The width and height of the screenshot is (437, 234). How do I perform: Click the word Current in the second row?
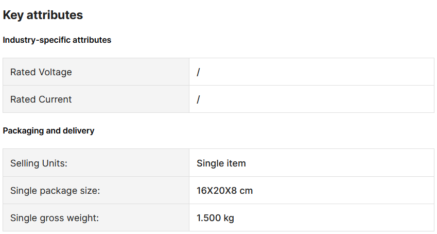pos(55,99)
